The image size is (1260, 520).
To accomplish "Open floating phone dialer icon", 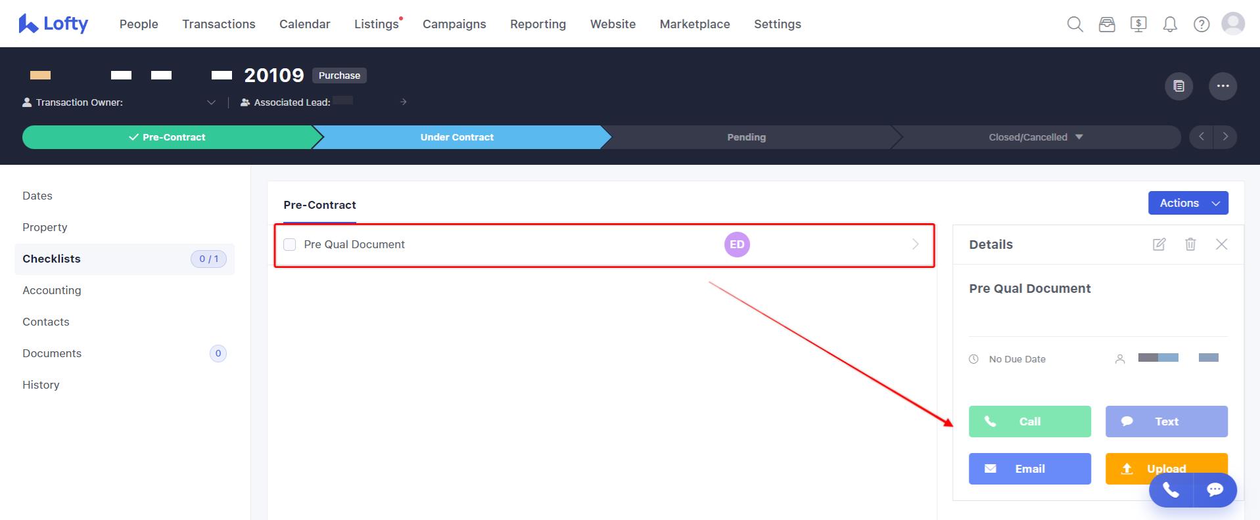I will [x=1171, y=490].
